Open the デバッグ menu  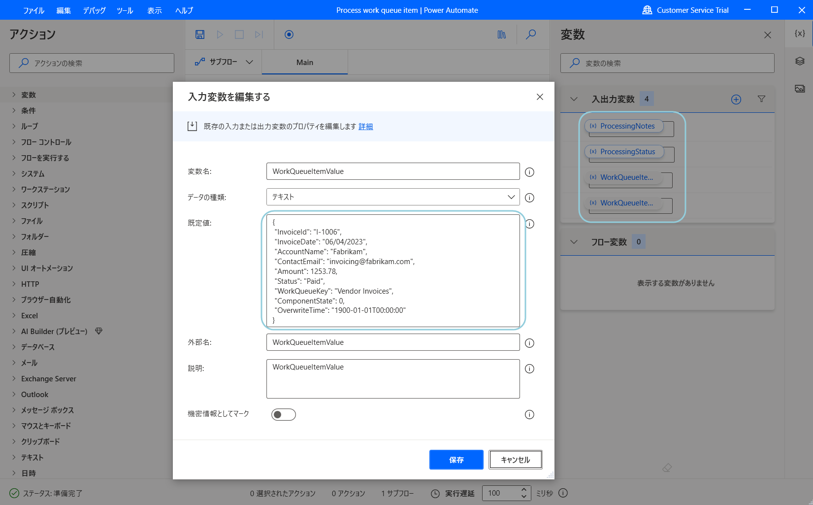[94, 10]
